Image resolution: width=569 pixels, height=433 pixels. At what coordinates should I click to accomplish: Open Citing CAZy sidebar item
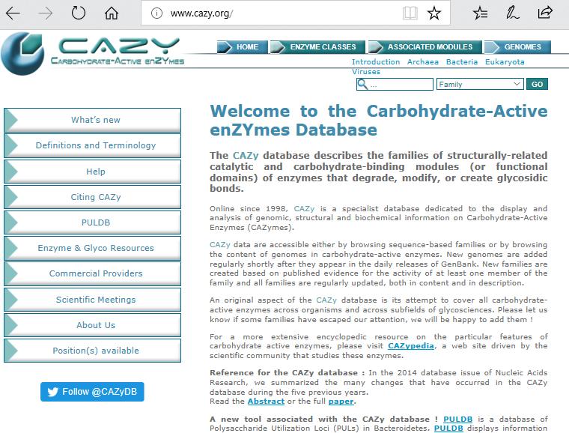pos(92,197)
